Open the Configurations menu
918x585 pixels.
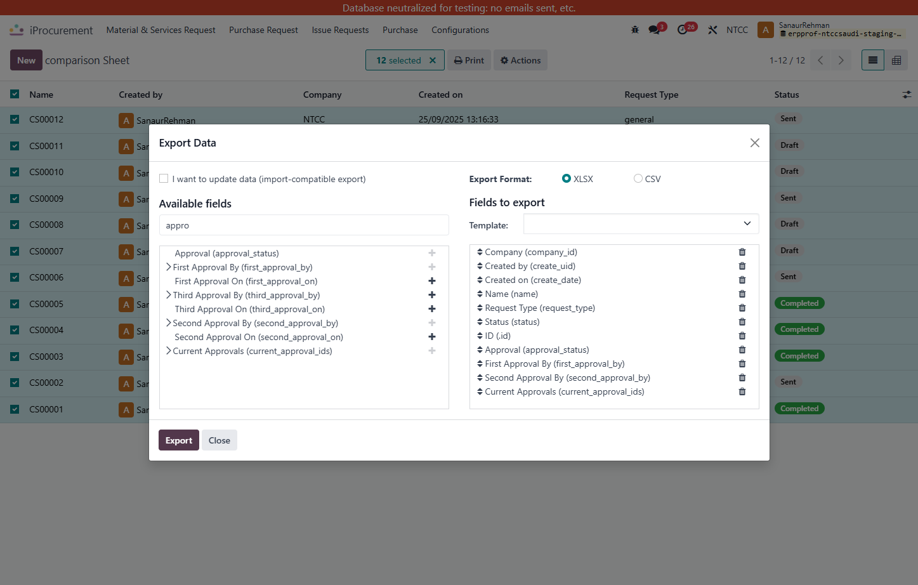pyautogui.click(x=460, y=30)
